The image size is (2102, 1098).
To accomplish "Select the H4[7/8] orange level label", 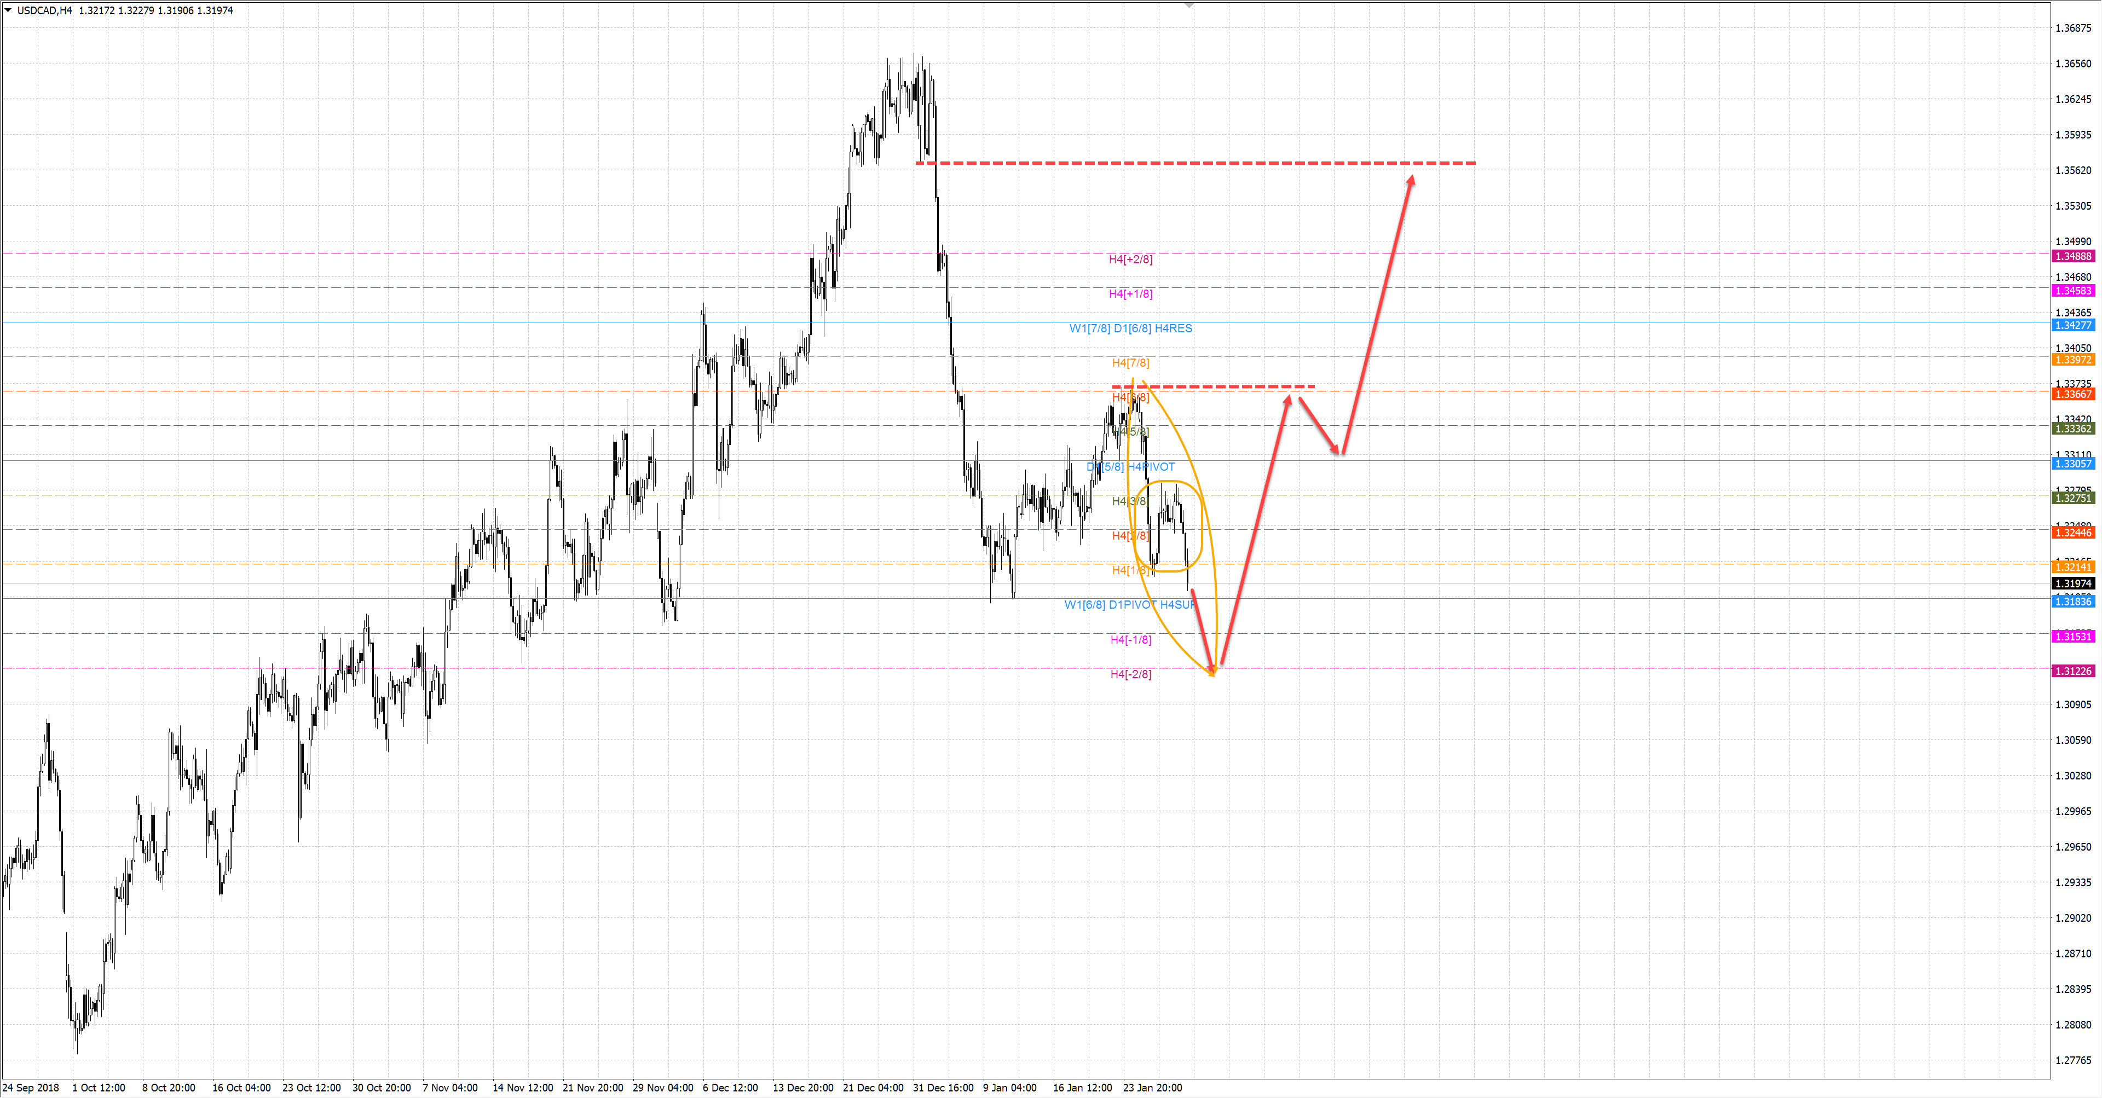I will point(1130,363).
